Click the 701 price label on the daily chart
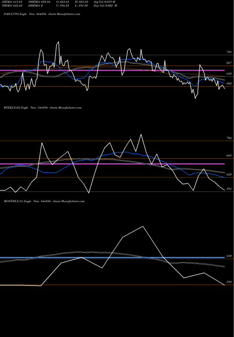The height and width of the screenshot is (337, 234). [x=229, y=52]
